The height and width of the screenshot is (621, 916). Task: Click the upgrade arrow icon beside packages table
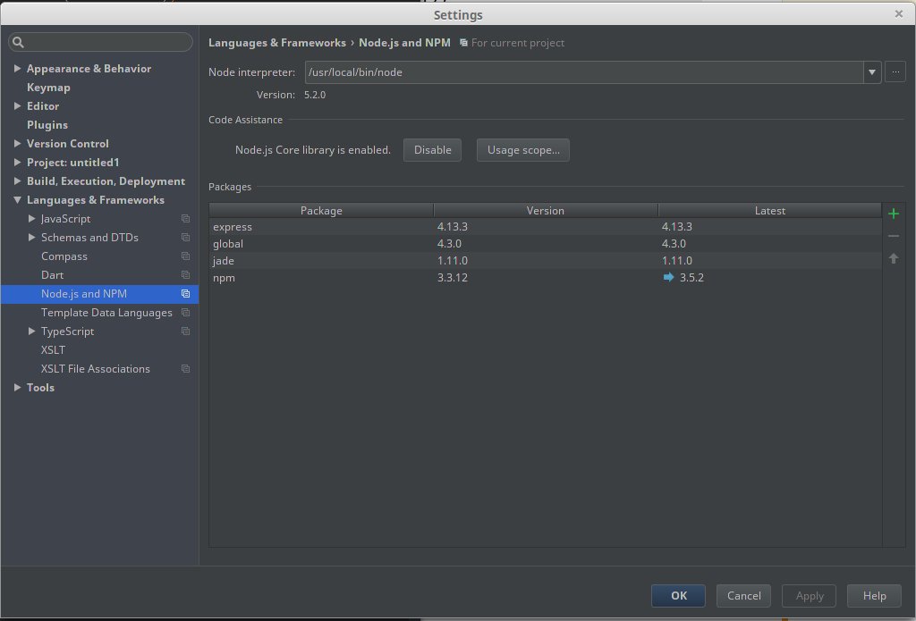coord(894,258)
